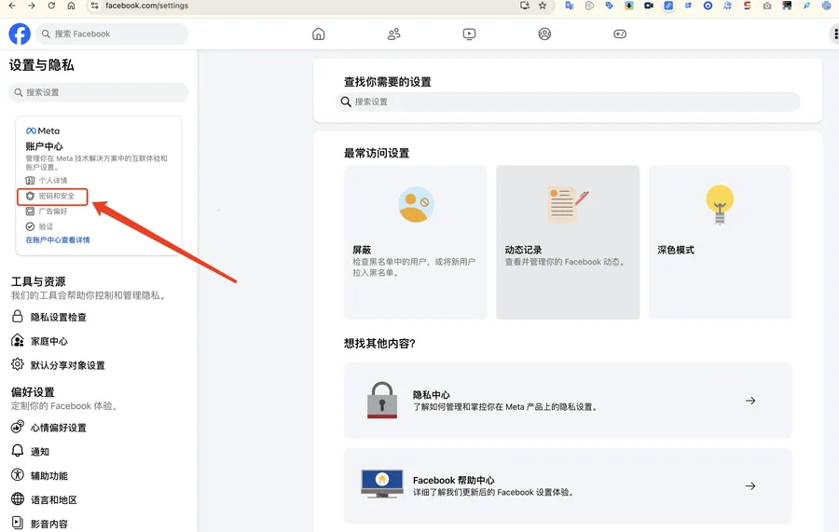This screenshot has height=532, width=839.
Task: Select 辅助功能 in the sidebar
Action: click(48, 476)
